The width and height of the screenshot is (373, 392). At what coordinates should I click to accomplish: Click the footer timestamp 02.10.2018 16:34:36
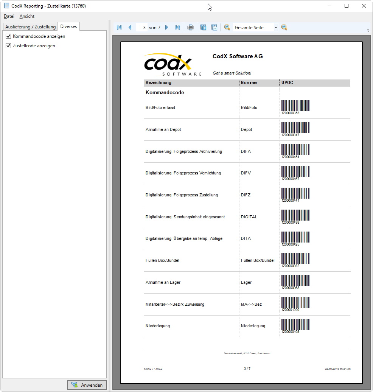(x=337, y=369)
